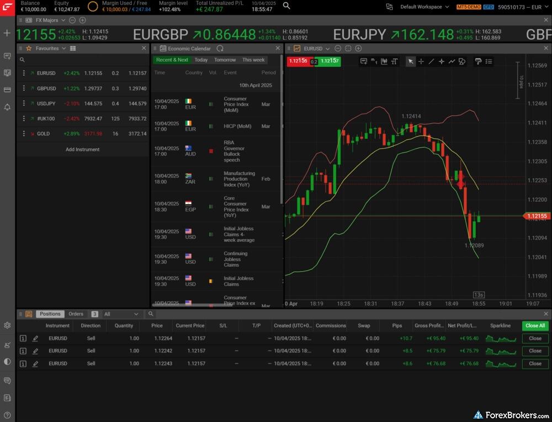Click the Favourites search field

(x=83, y=60)
